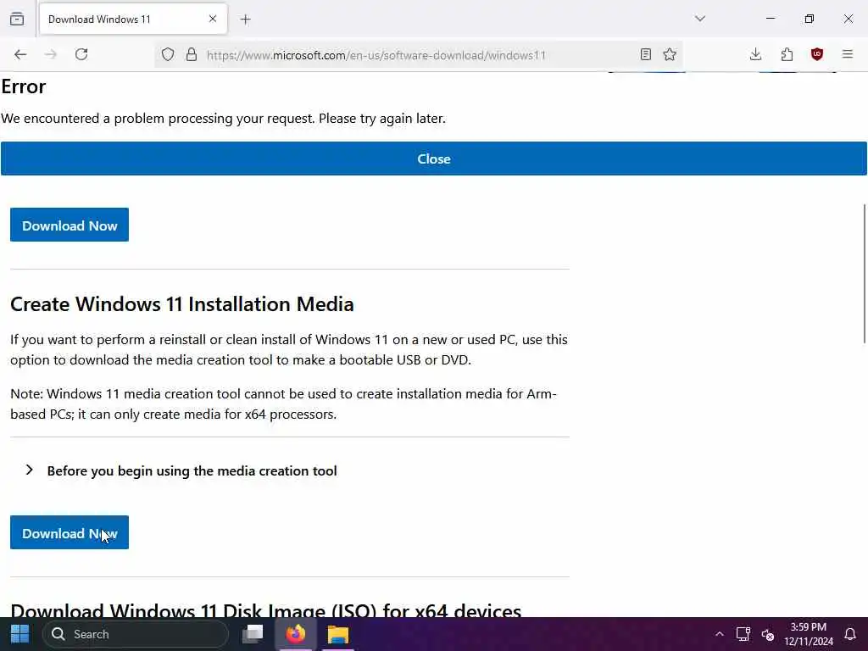Dismiss error with Close button

click(x=434, y=159)
